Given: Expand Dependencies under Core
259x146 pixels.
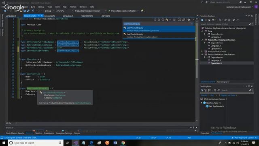Looking at the screenshot, I should pyautogui.click(x=205, y=34).
